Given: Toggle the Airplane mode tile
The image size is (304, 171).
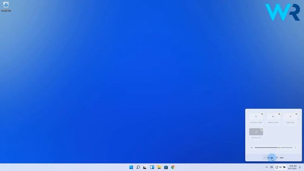Looking at the screenshot, I should tap(256, 116).
